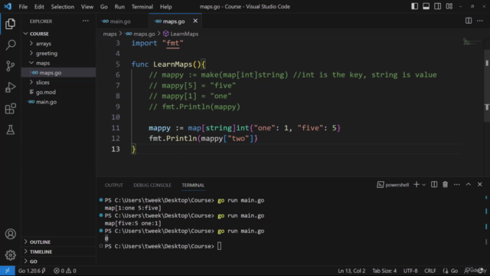Open the View menu
Screen dimensions: 490x276
[87, 7]
